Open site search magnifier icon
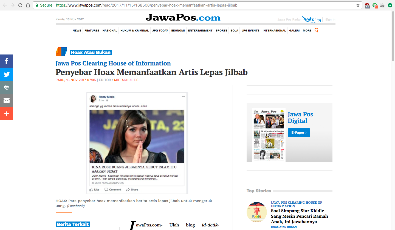 (x=317, y=30)
